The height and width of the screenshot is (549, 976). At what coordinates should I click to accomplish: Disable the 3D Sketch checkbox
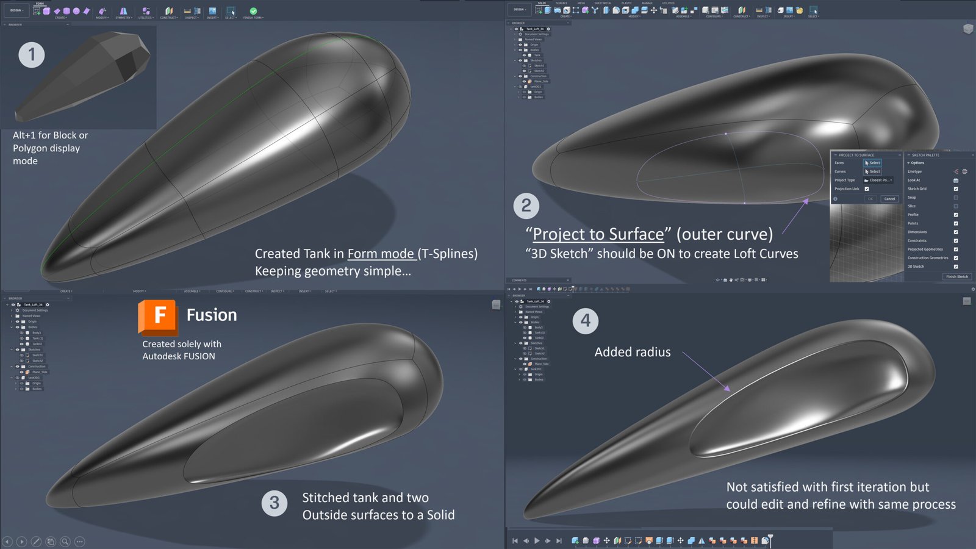956,267
